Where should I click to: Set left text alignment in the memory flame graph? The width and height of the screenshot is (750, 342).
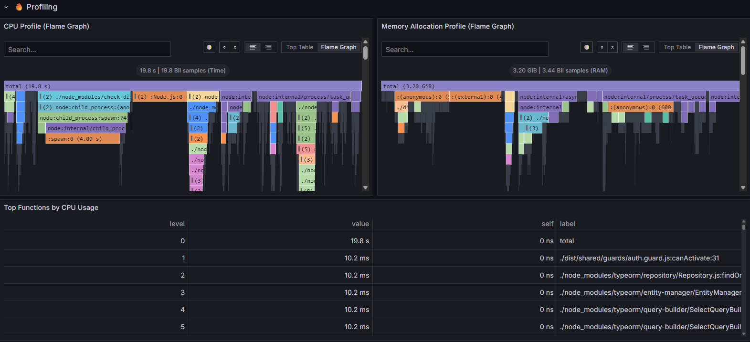pos(631,47)
